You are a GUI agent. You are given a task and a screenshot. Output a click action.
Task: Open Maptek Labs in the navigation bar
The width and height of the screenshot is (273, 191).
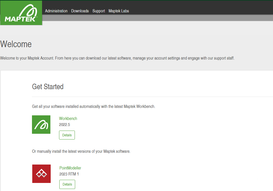(119, 11)
